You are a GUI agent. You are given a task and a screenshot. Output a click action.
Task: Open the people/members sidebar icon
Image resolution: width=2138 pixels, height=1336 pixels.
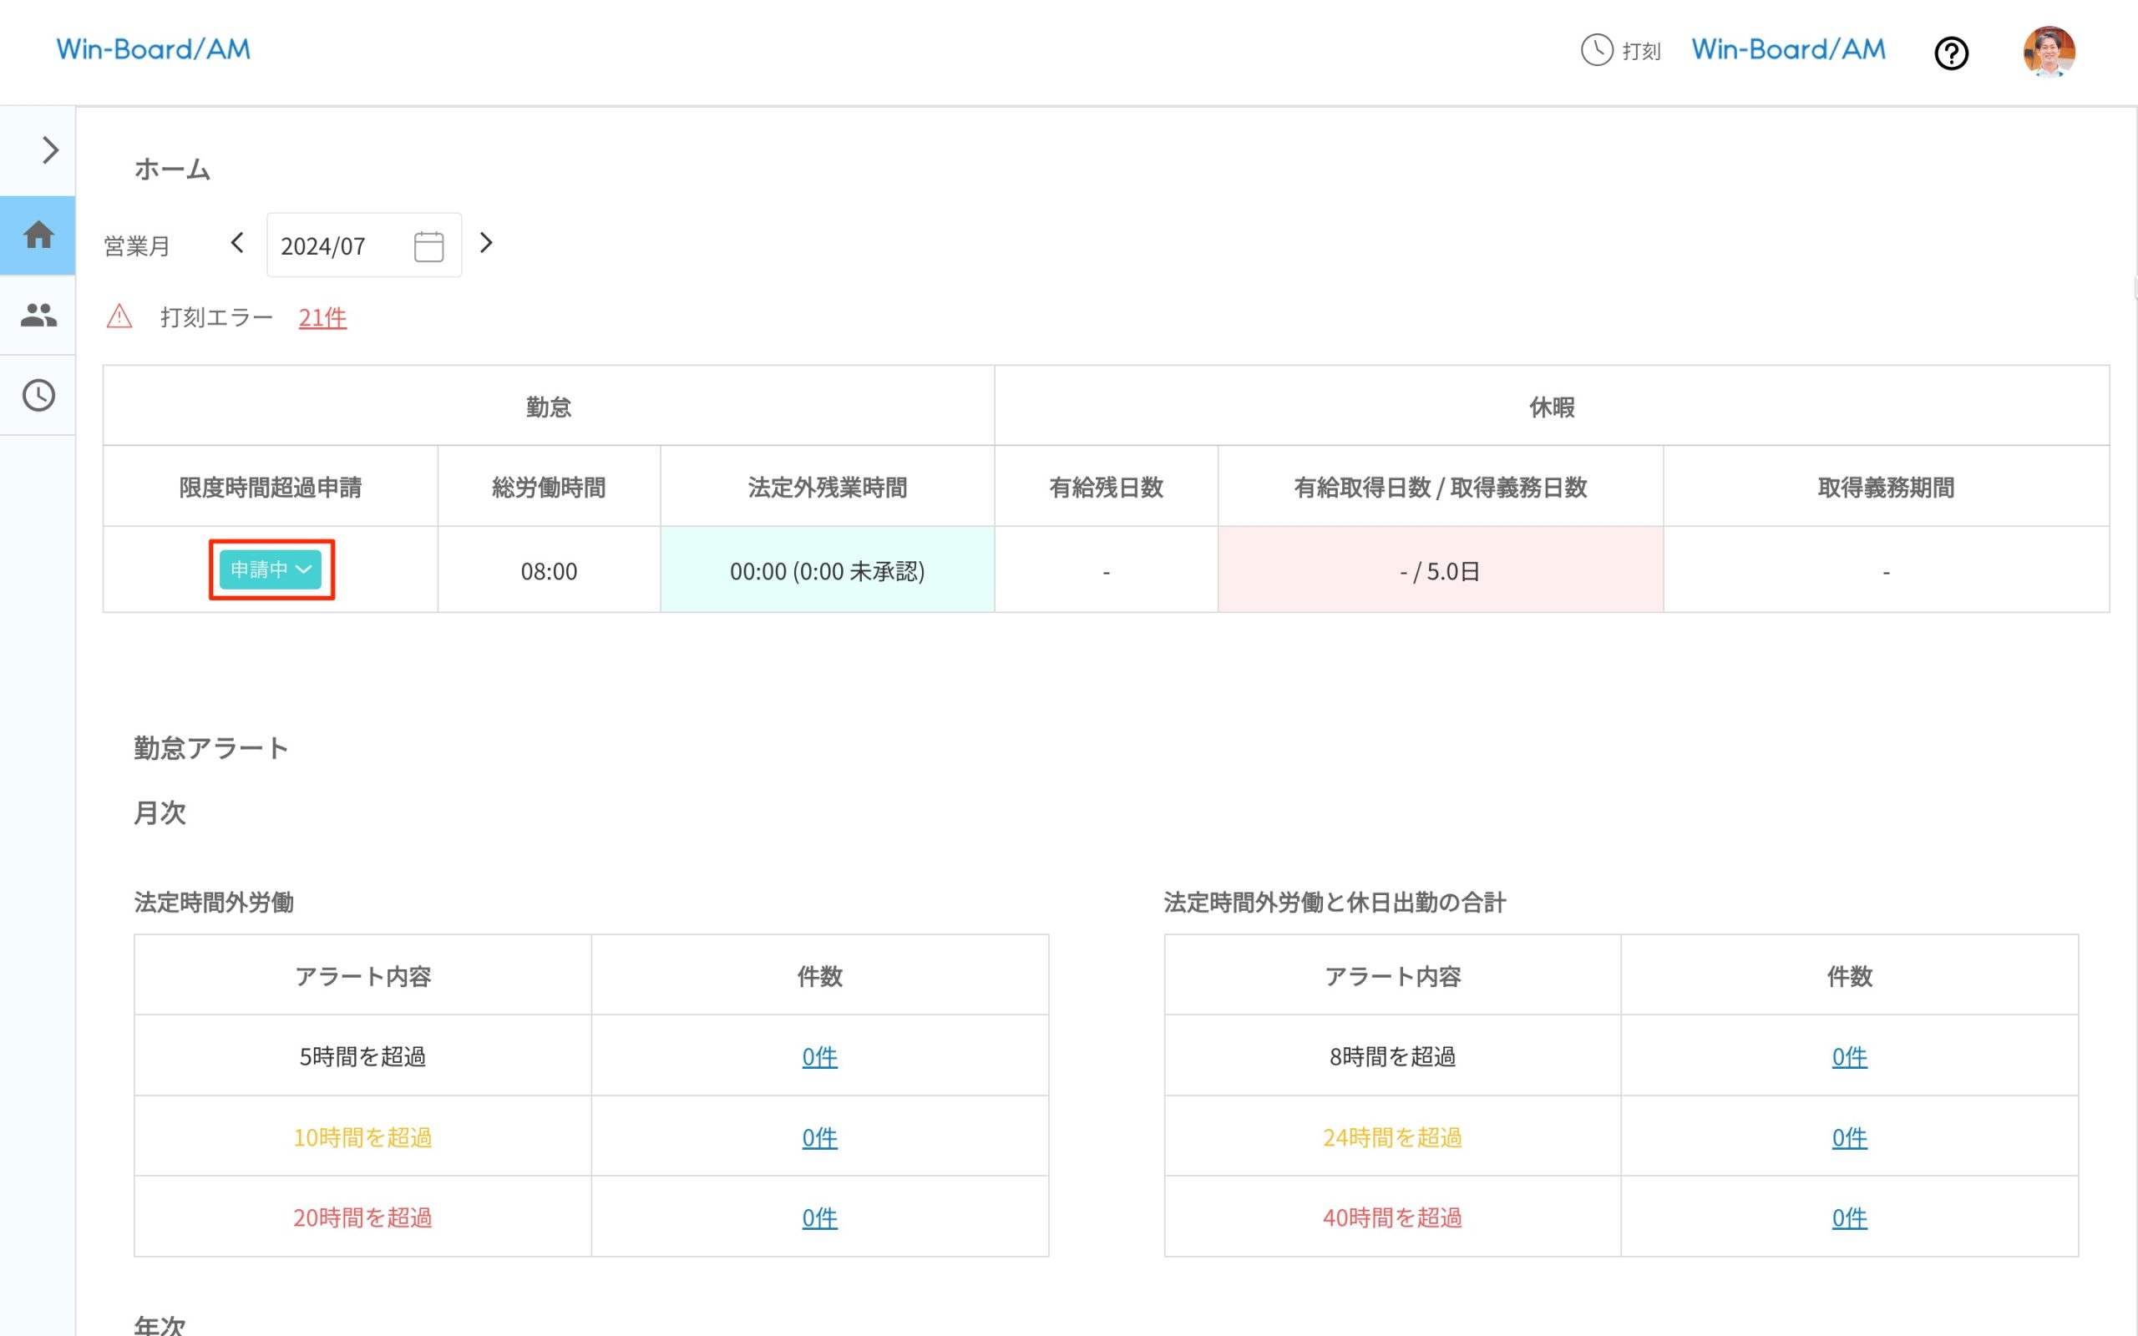(x=38, y=315)
